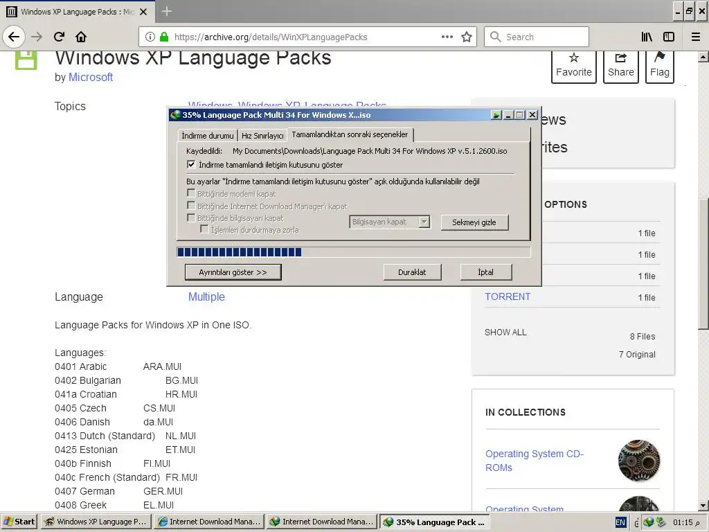Check Bittiğinde Internet Download Manager'ı kapat

(191, 205)
